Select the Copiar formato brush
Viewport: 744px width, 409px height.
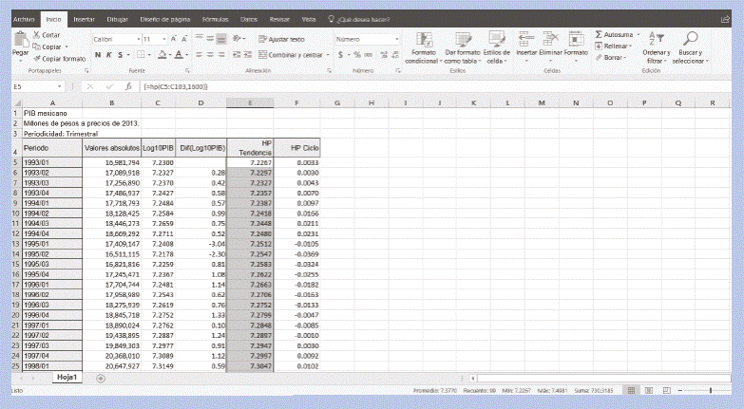pos(38,58)
